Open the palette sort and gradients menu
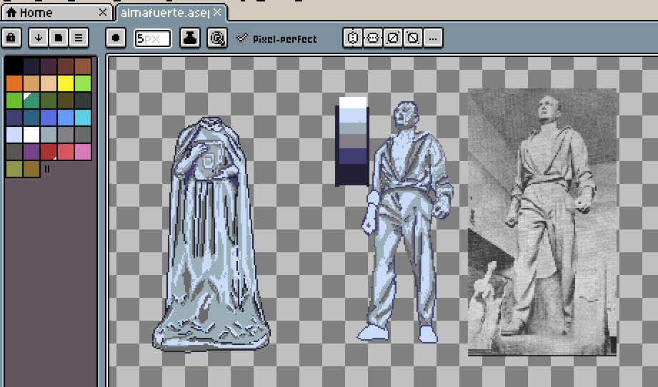This screenshot has width=658, height=387. click(39, 38)
